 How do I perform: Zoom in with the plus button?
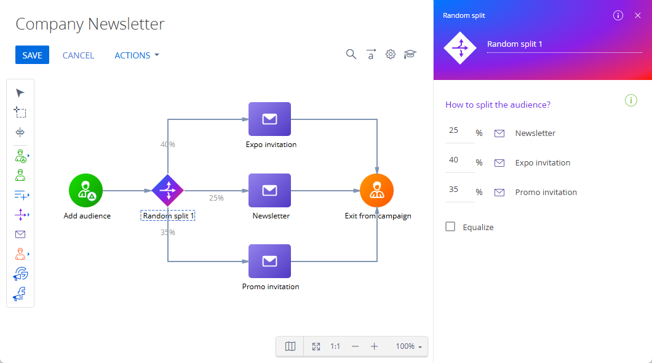tap(374, 346)
